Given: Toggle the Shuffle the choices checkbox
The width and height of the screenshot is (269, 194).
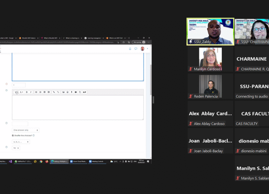Looking at the screenshot, I should (x=13, y=135).
